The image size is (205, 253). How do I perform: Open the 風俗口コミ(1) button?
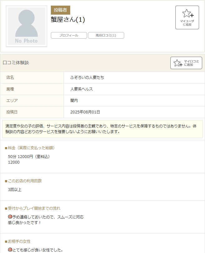point(106,35)
